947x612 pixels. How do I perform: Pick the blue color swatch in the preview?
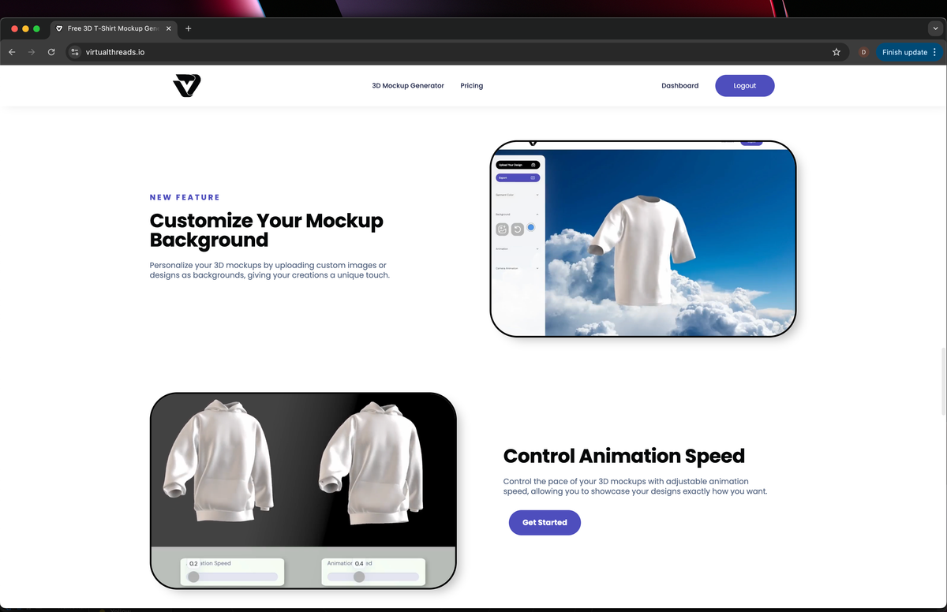[x=530, y=227]
